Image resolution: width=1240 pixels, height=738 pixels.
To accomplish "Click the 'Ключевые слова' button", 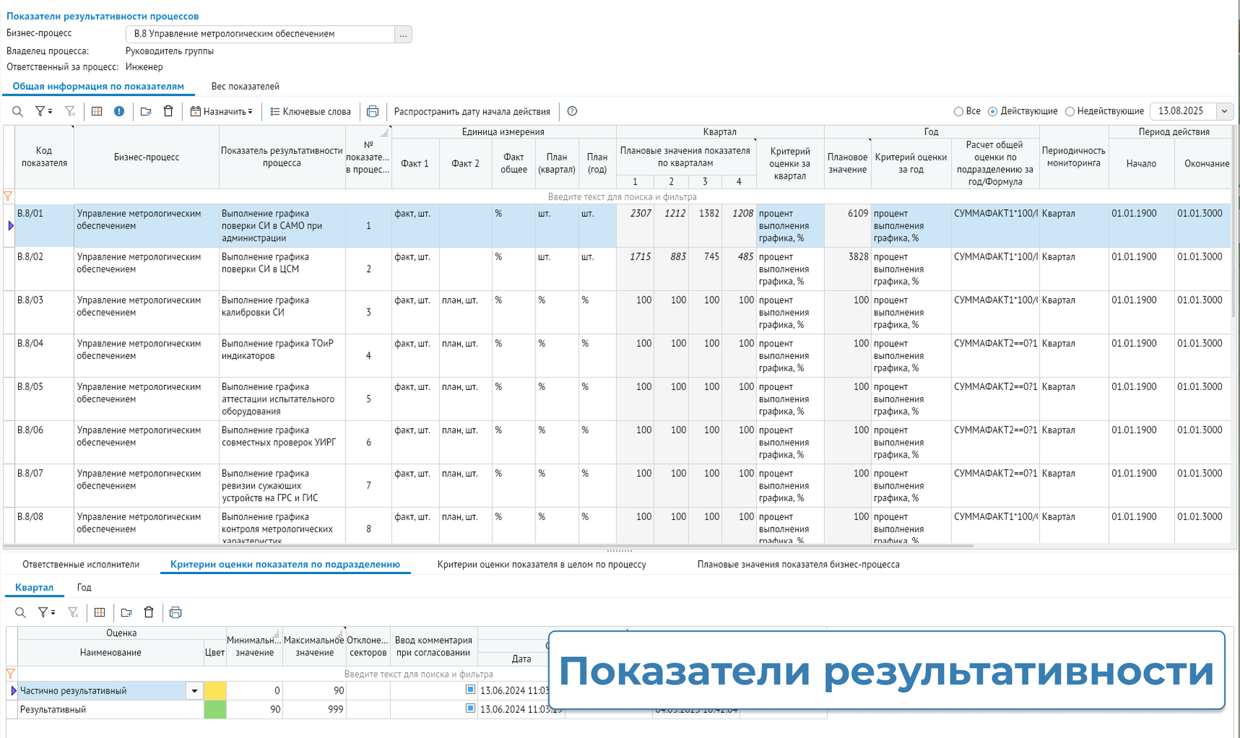I will 311,112.
